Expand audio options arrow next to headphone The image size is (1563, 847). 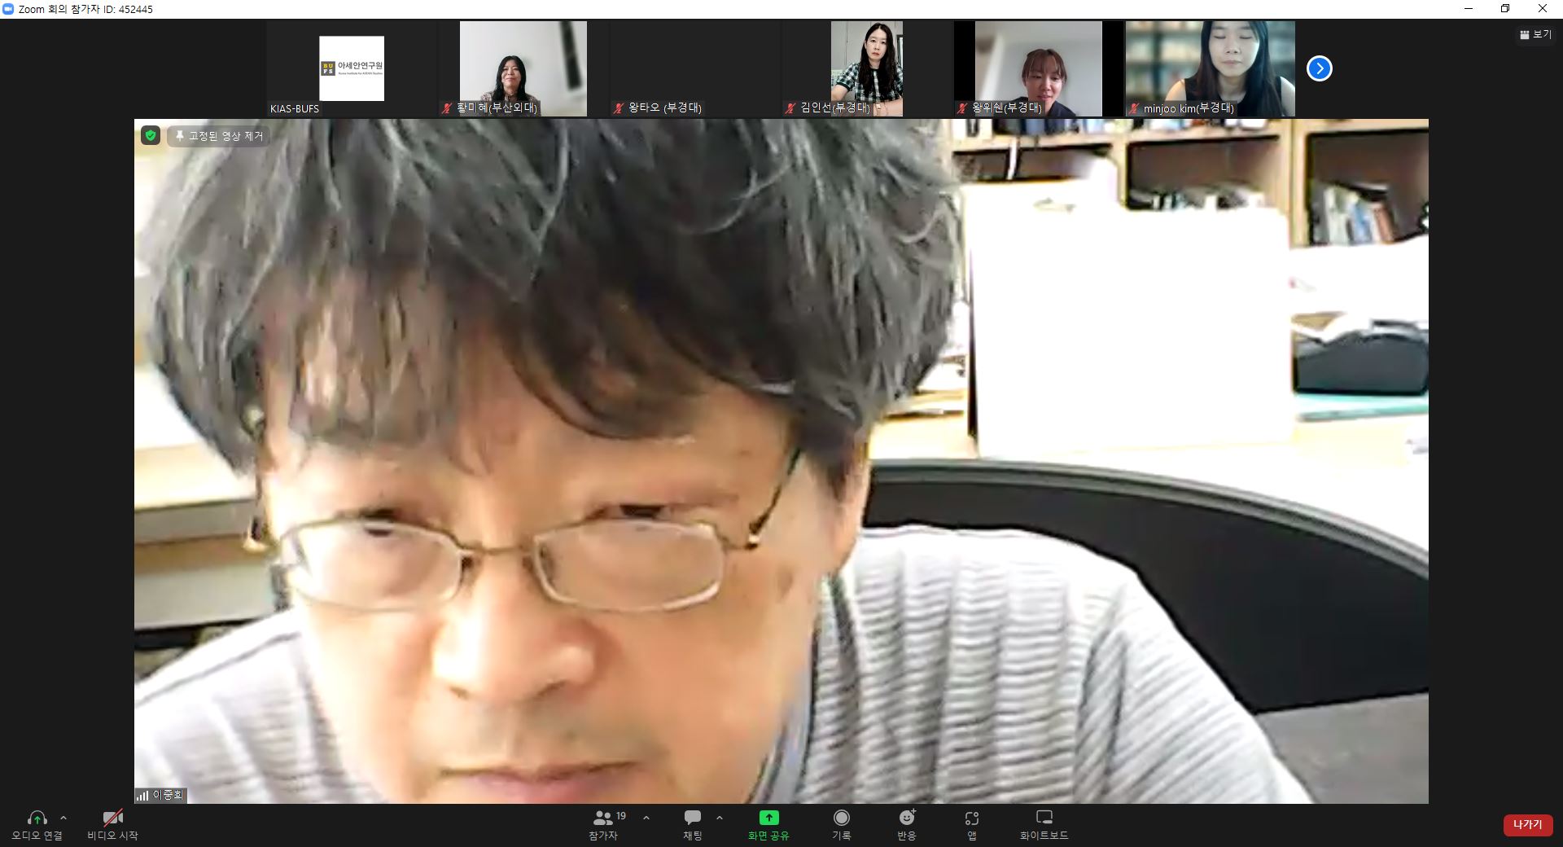click(63, 818)
